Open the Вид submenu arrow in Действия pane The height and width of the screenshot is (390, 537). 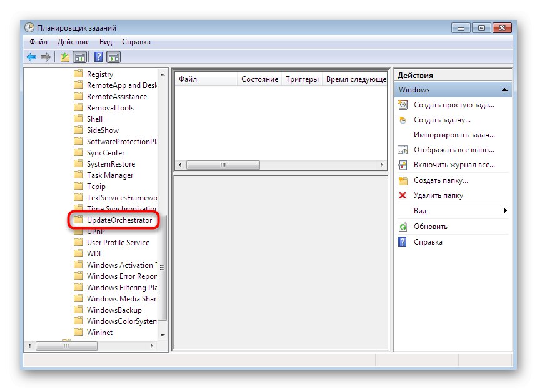[x=505, y=211]
